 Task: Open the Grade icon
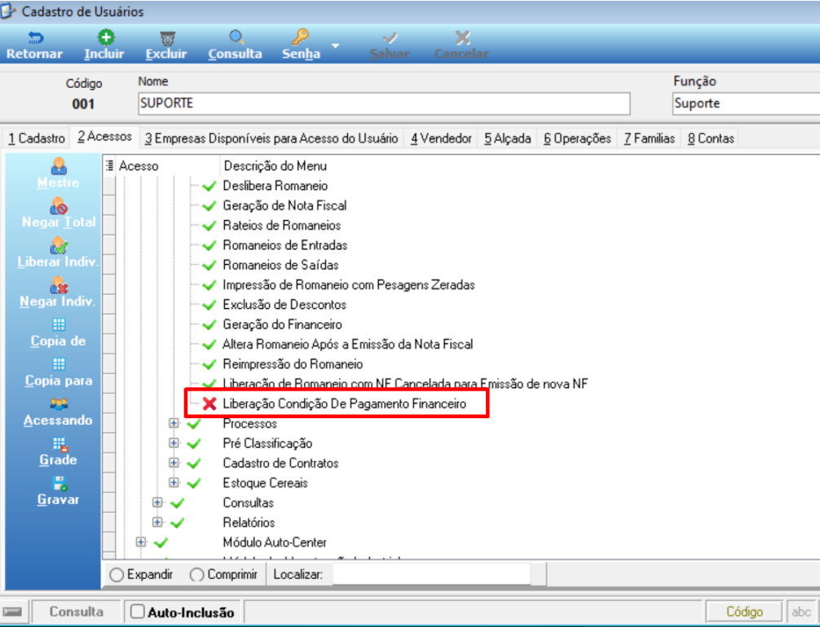pyautogui.click(x=60, y=444)
